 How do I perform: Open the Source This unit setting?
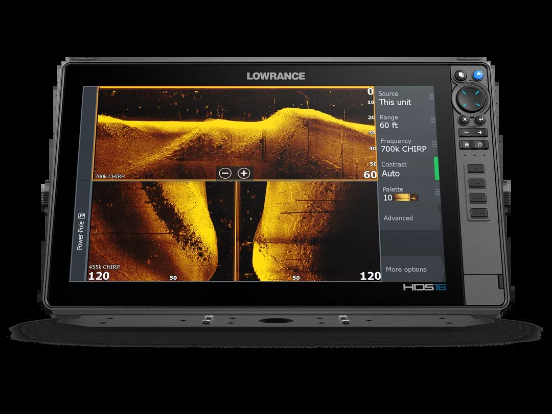click(x=405, y=98)
